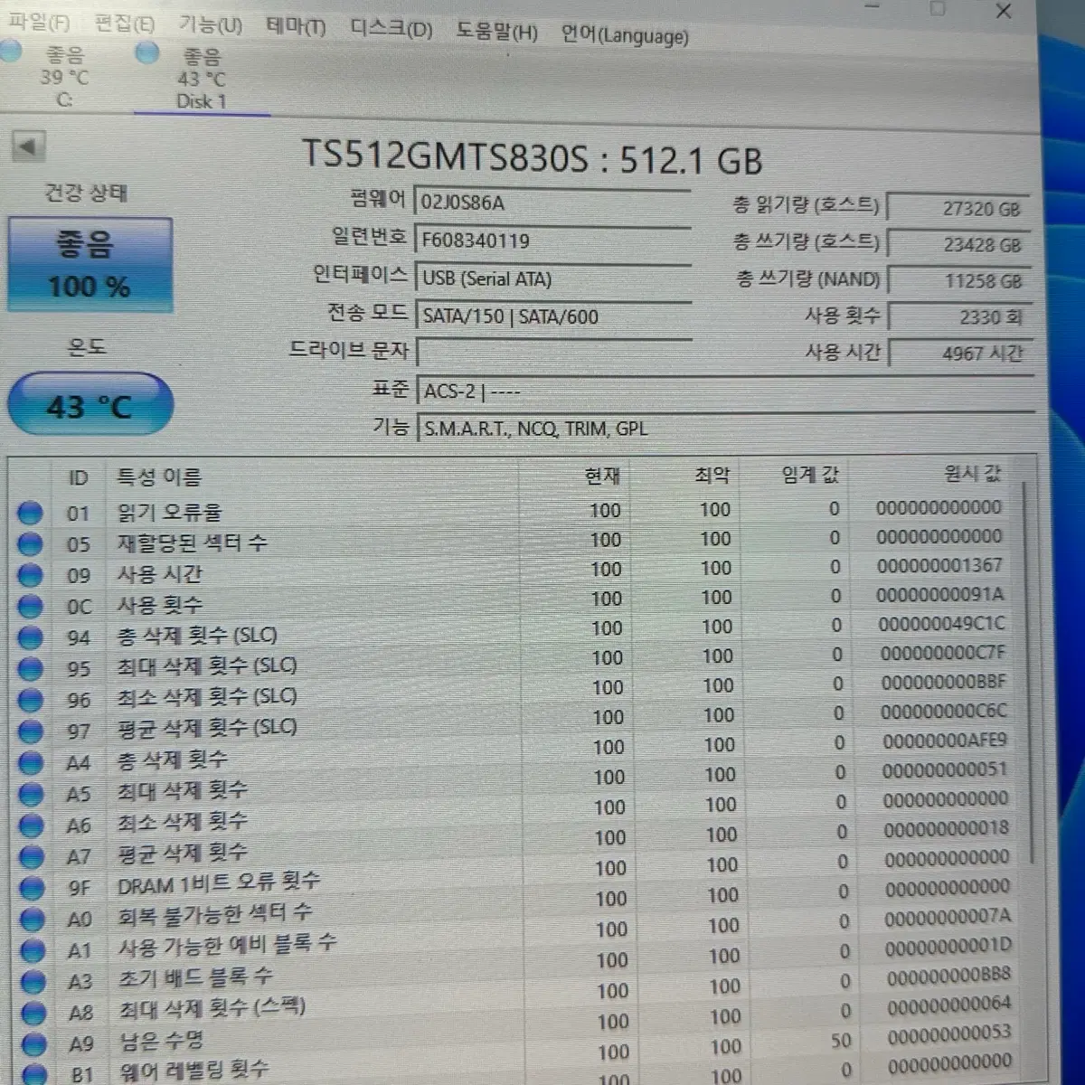Click total host writes value 23428 GB
Viewport: 1085px width, 1085px height.
(959, 244)
